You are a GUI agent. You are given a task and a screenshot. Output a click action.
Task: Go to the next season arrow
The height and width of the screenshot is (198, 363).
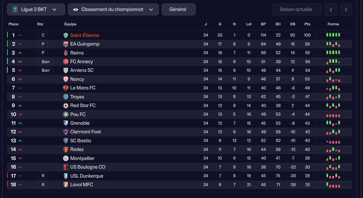tap(346, 10)
